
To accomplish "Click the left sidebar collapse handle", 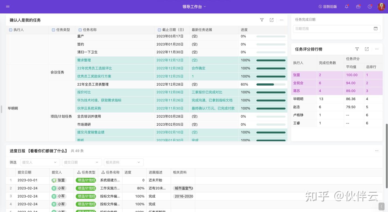I will click(1, 109).
